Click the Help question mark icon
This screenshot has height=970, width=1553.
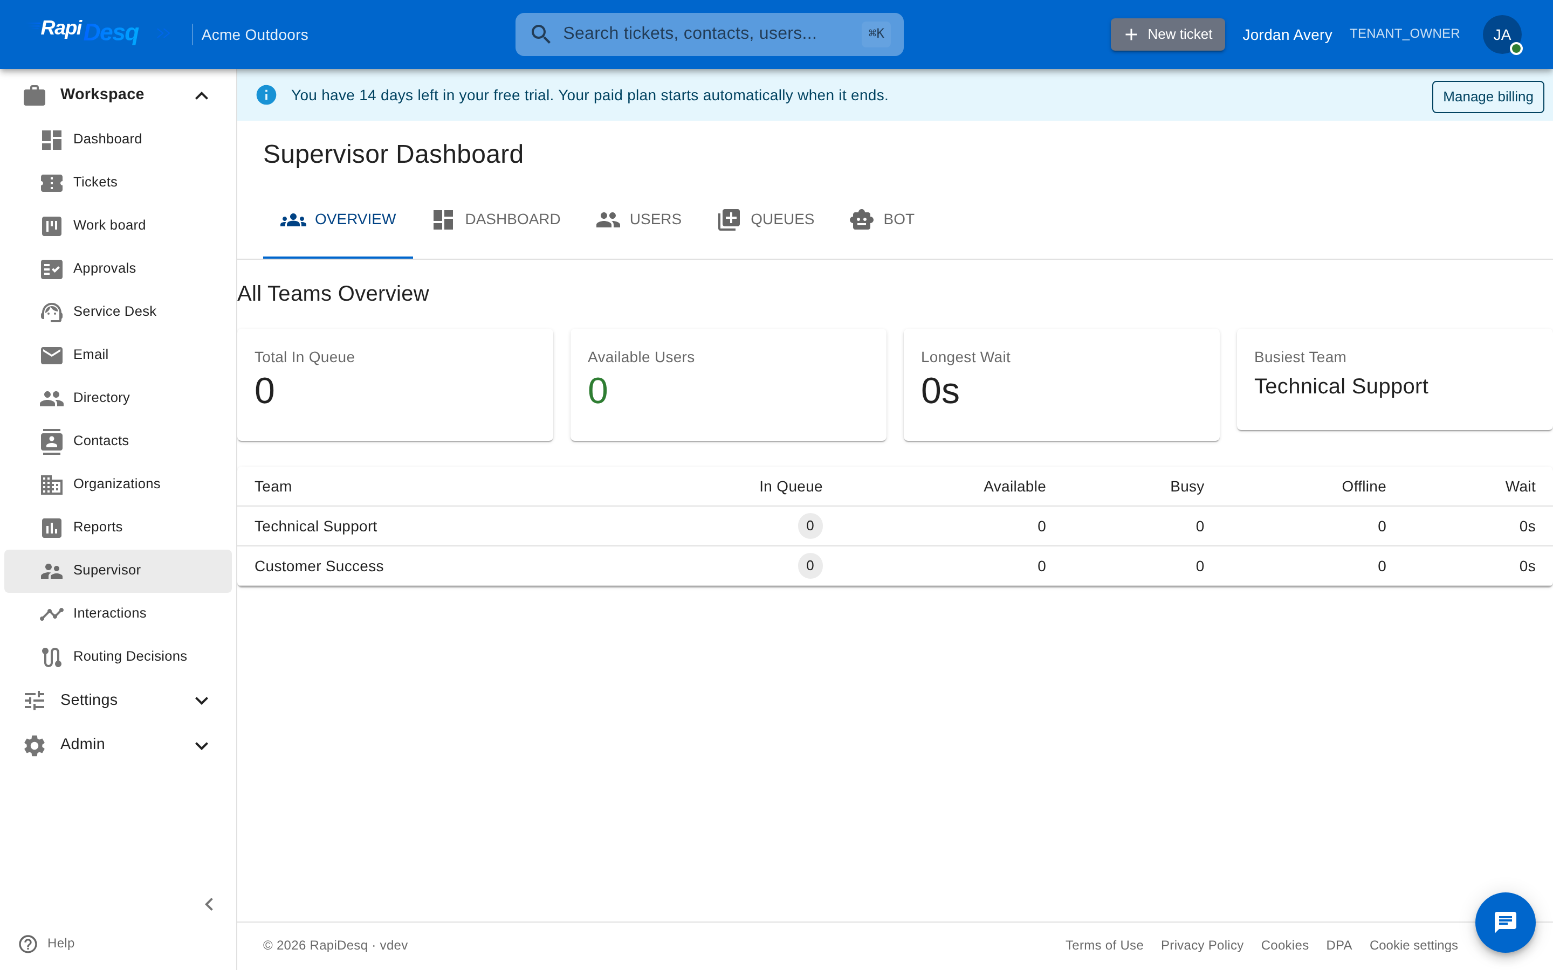coord(28,944)
